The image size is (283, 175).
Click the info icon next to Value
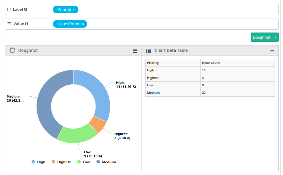27,24
